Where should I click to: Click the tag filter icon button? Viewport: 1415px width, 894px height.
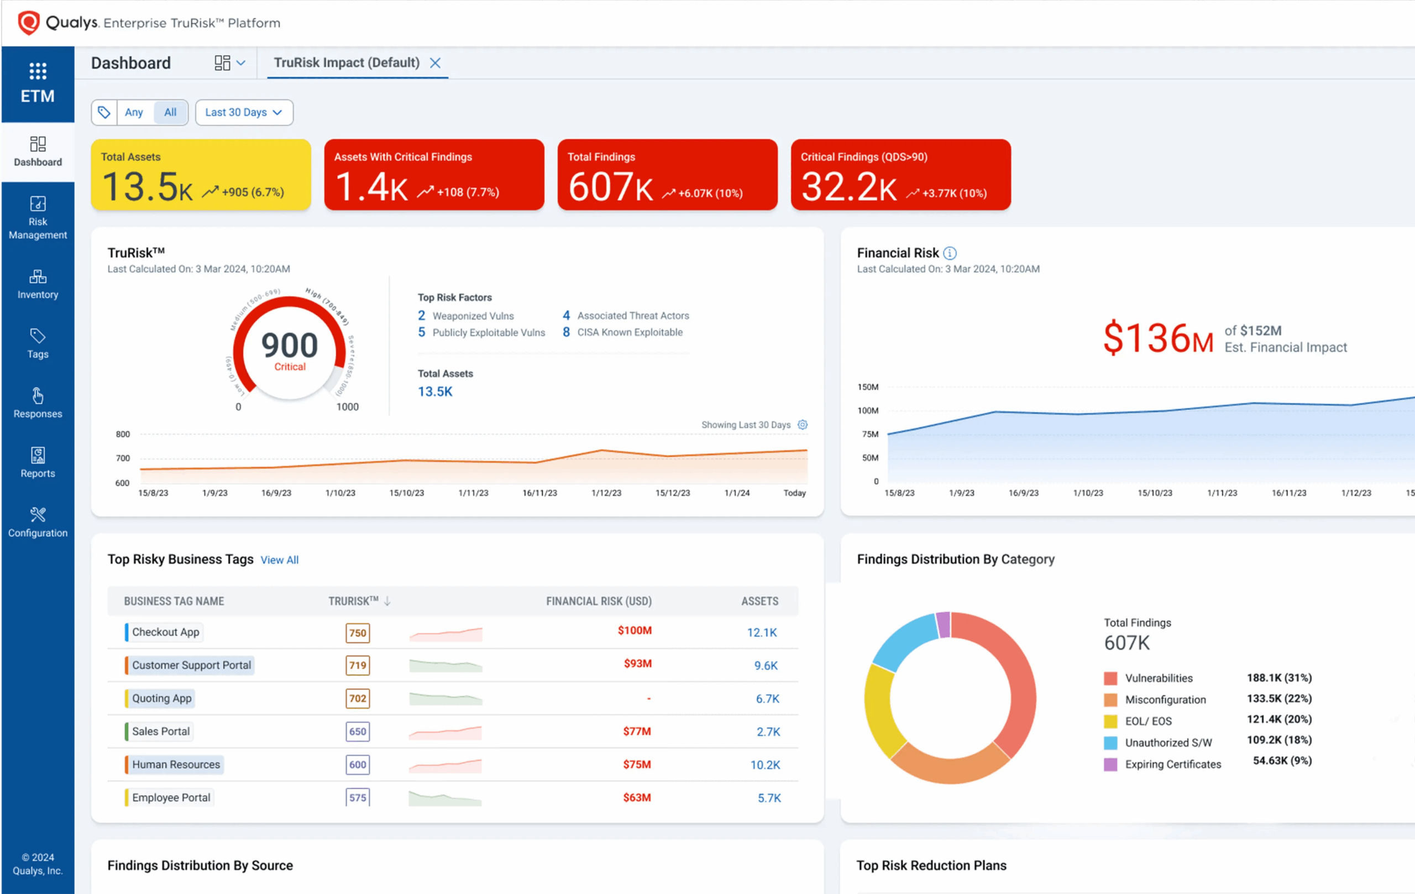(x=104, y=112)
